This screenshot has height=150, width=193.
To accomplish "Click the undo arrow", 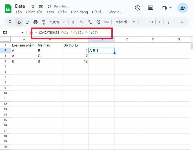I will (x=19, y=22).
